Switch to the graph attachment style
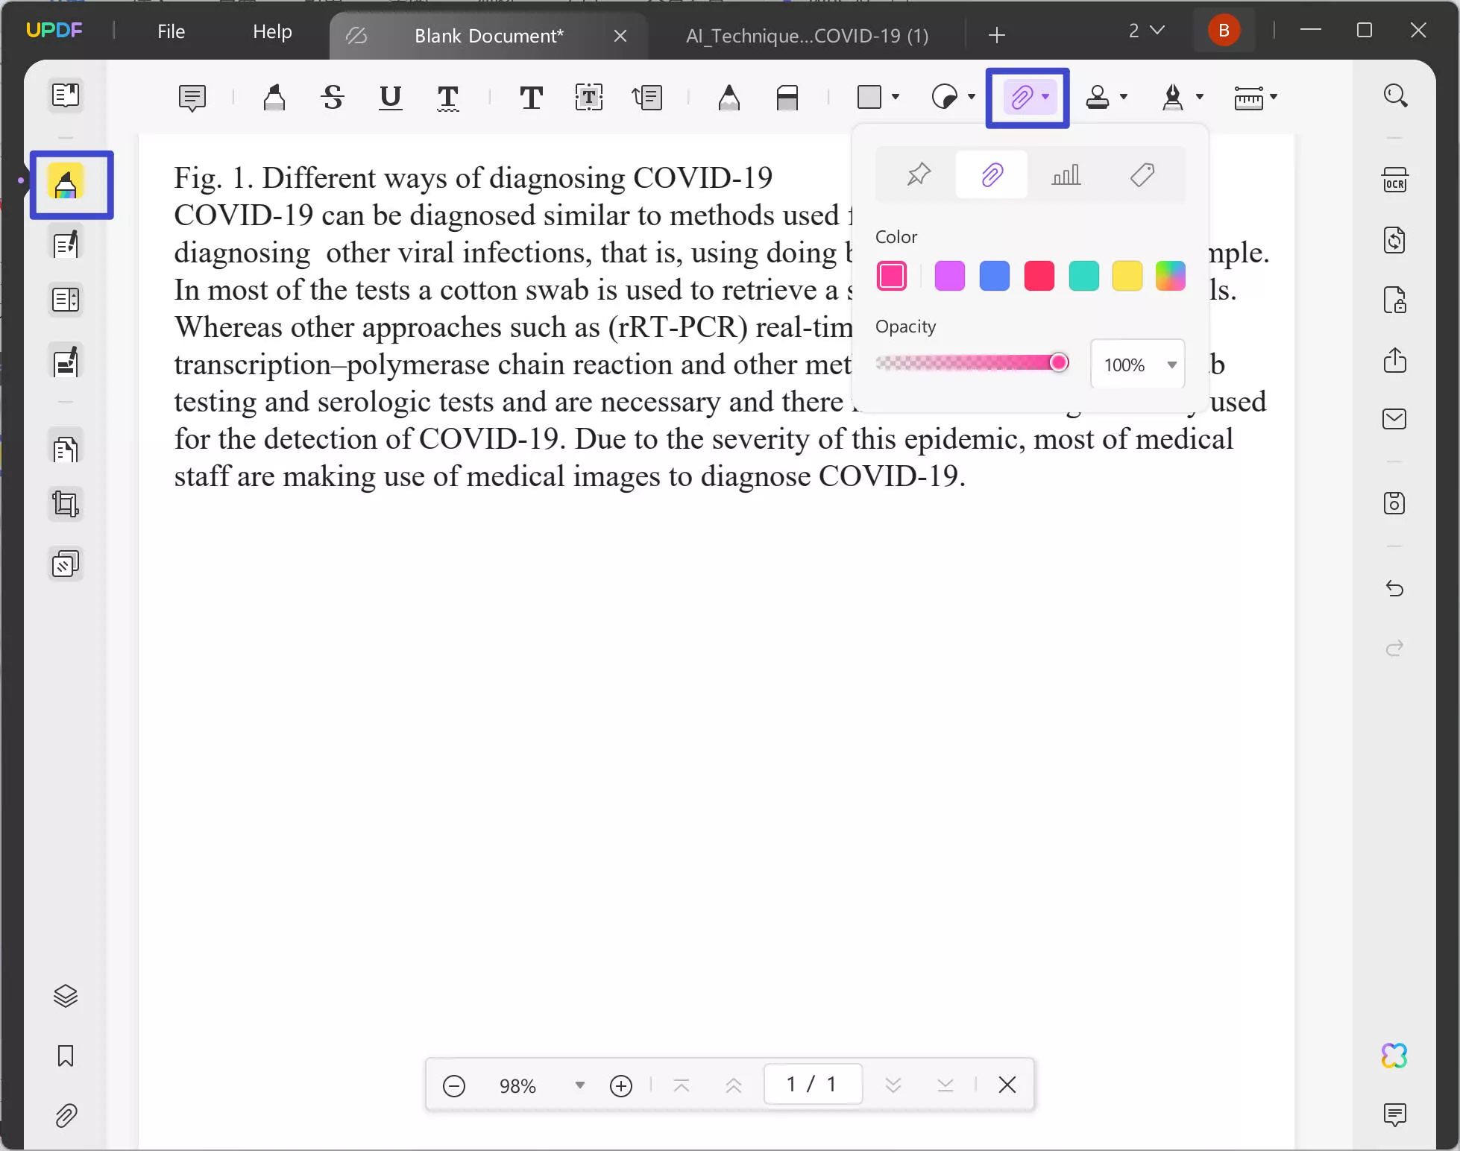Image resolution: width=1460 pixels, height=1151 pixels. 1067,174
